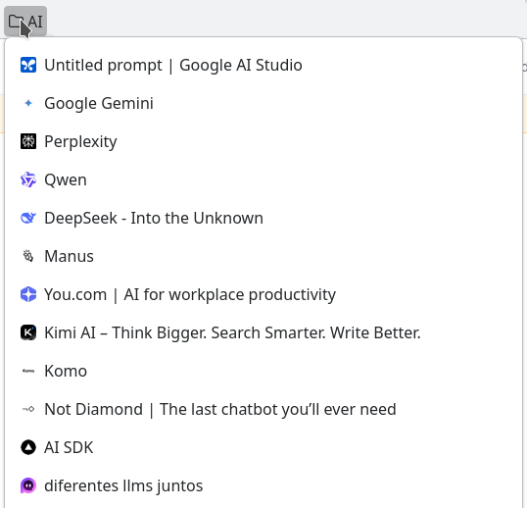Screen dimensions: 527x508
Task: Open Kimi AI Think Bigger bookmark
Action: click(x=263, y=332)
